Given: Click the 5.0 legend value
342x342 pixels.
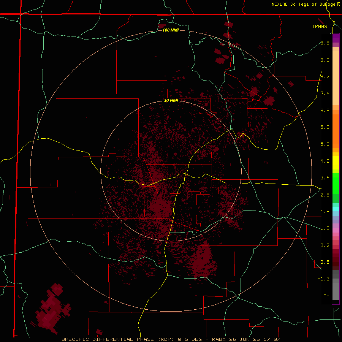Looking at the screenshot, I should (x=325, y=144).
